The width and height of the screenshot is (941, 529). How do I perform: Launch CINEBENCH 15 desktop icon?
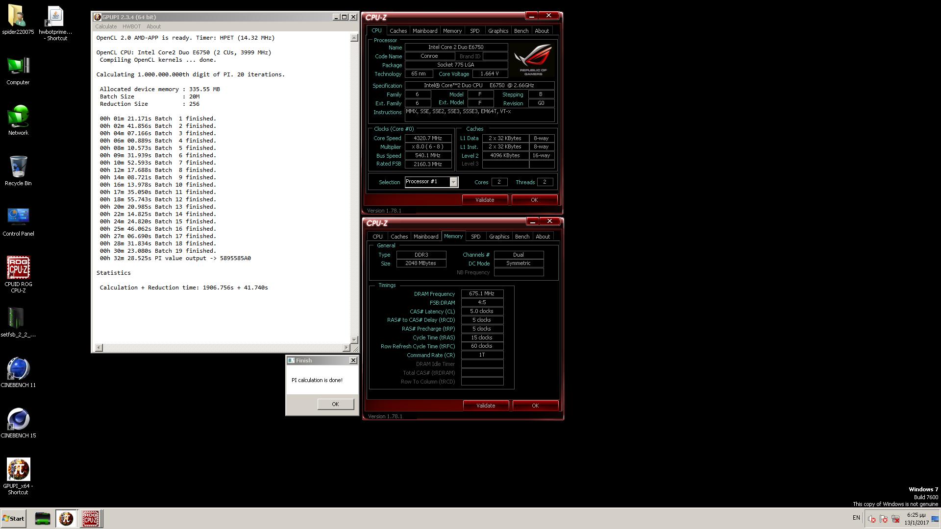pyautogui.click(x=18, y=423)
